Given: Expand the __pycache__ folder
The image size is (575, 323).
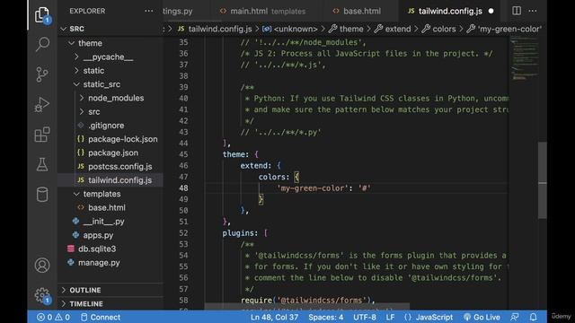Looking at the screenshot, I should click(x=110, y=57).
